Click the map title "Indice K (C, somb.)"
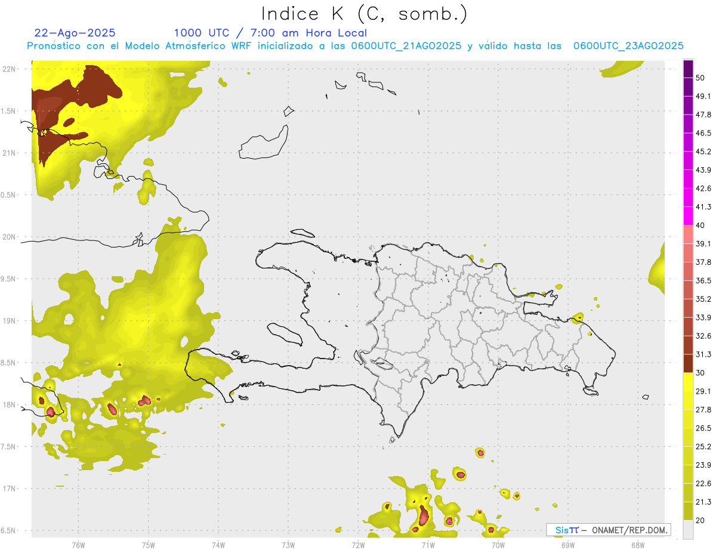716x553 pixels. 363,14
